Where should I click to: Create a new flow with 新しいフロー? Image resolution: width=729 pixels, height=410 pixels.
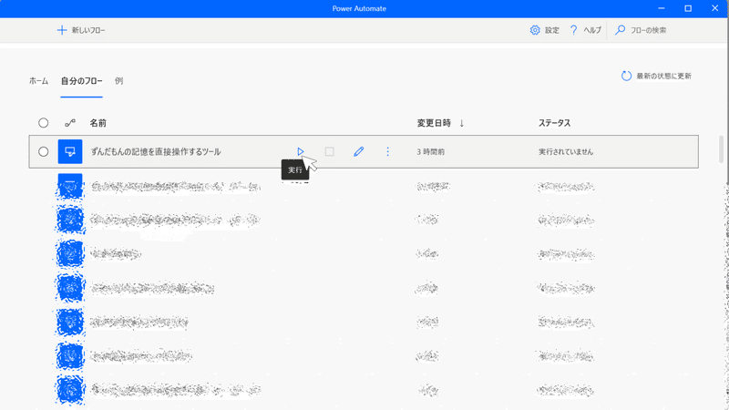pos(81,30)
